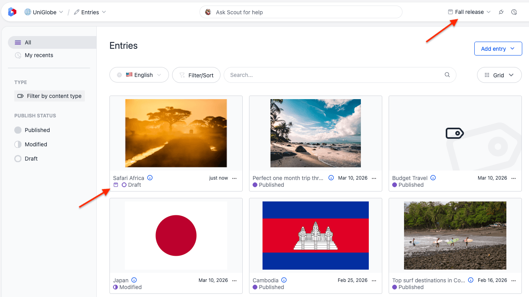529x297 pixels.
Task: Click info icon next to Safari Africa
Action: [x=150, y=178]
